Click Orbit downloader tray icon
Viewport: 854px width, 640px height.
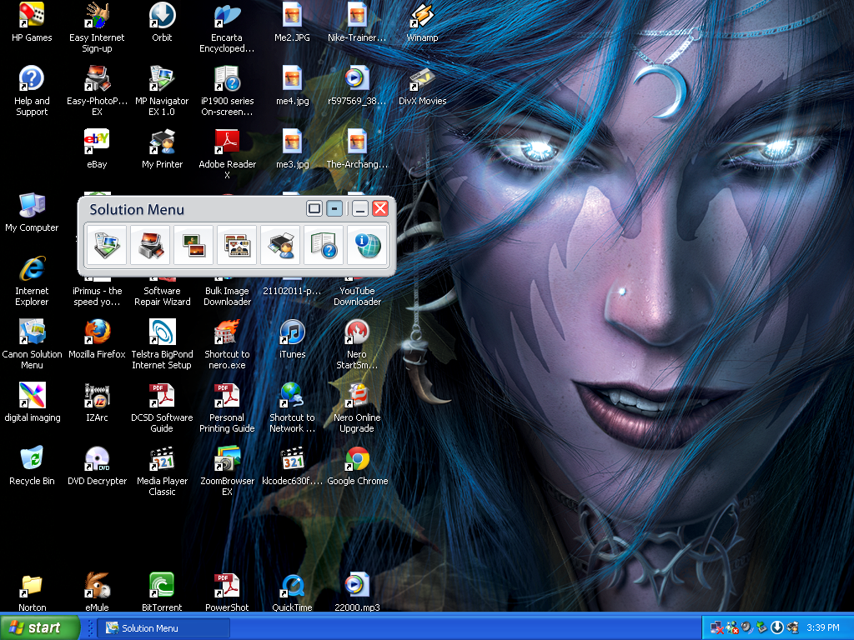pos(776,628)
